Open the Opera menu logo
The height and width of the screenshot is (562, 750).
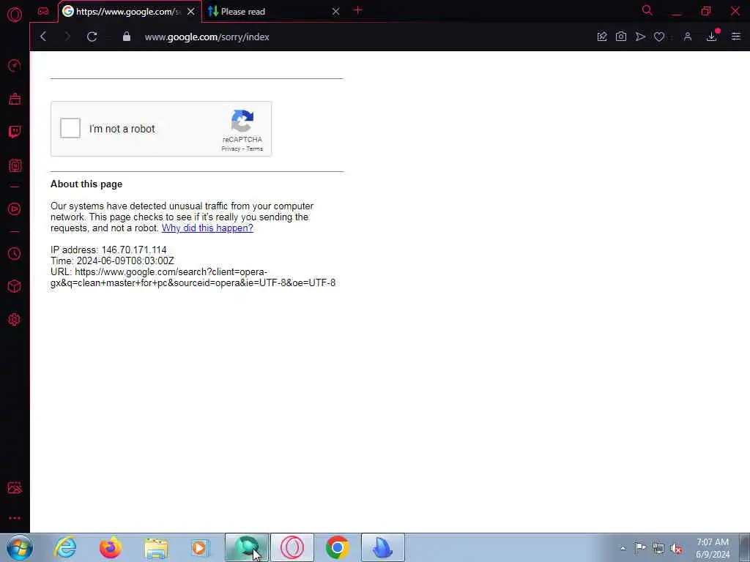(x=15, y=15)
